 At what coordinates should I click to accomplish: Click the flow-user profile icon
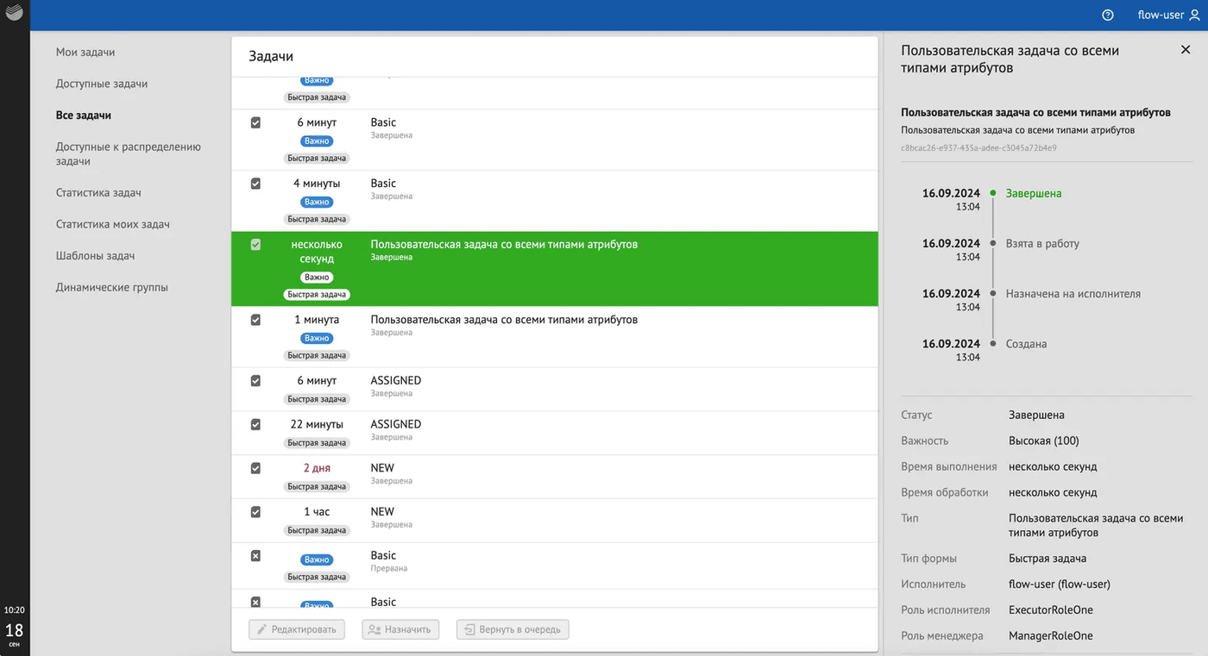pyautogui.click(x=1194, y=15)
